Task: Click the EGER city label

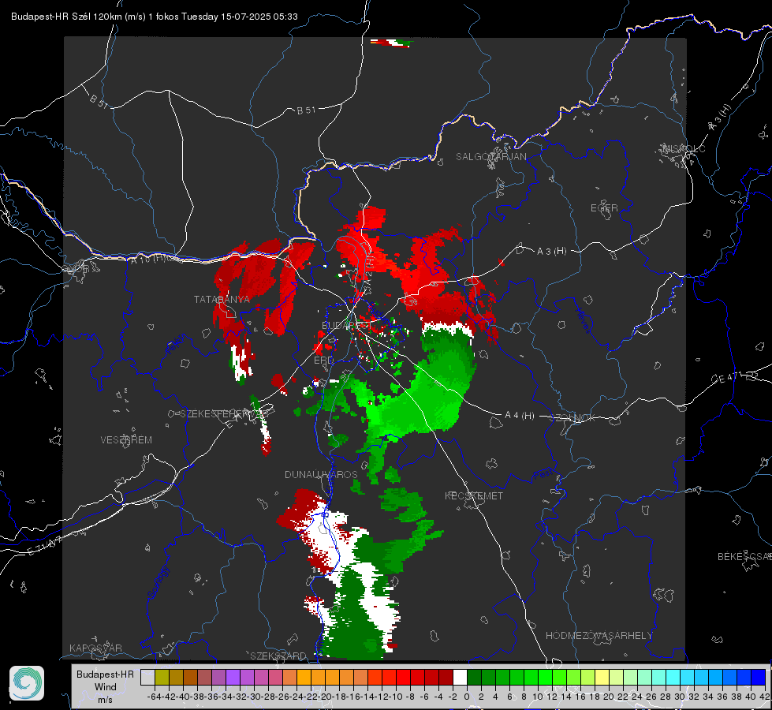Action: pos(604,208)
